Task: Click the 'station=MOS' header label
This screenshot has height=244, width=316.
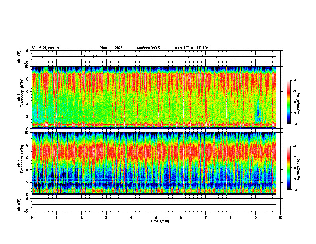Action: 148,48
